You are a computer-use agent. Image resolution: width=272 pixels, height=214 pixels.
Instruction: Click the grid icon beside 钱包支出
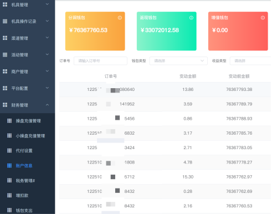pos(9,210)
